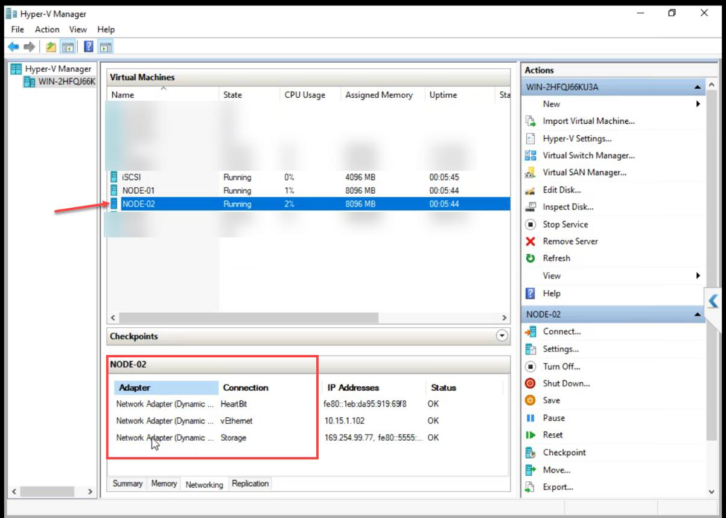The image size is (726, 518).
Task: Click the Adapter column header
Action: pyautogui.click(x=166, y=388)
